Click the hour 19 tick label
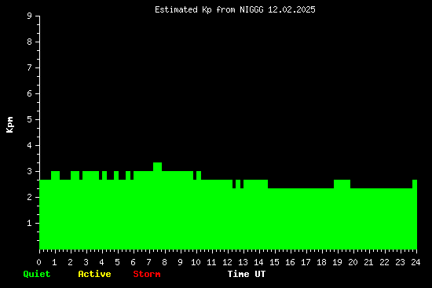 337,262
